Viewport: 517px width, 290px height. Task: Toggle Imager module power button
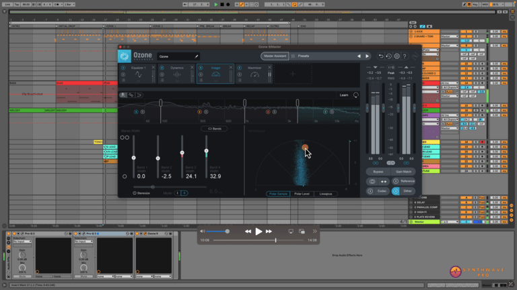click(201, 68)
